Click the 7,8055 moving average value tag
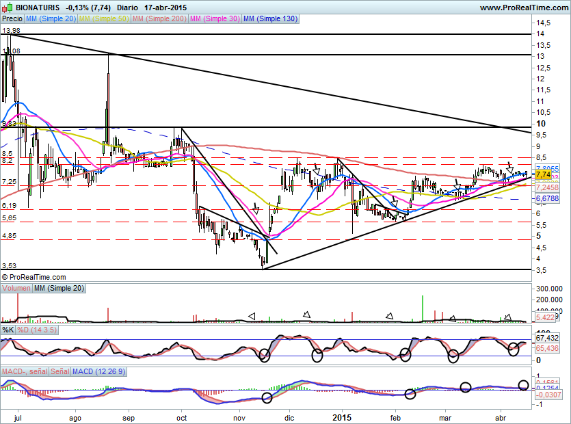The image size is (571, 424). pyautogui.click(x=547, y=169)
